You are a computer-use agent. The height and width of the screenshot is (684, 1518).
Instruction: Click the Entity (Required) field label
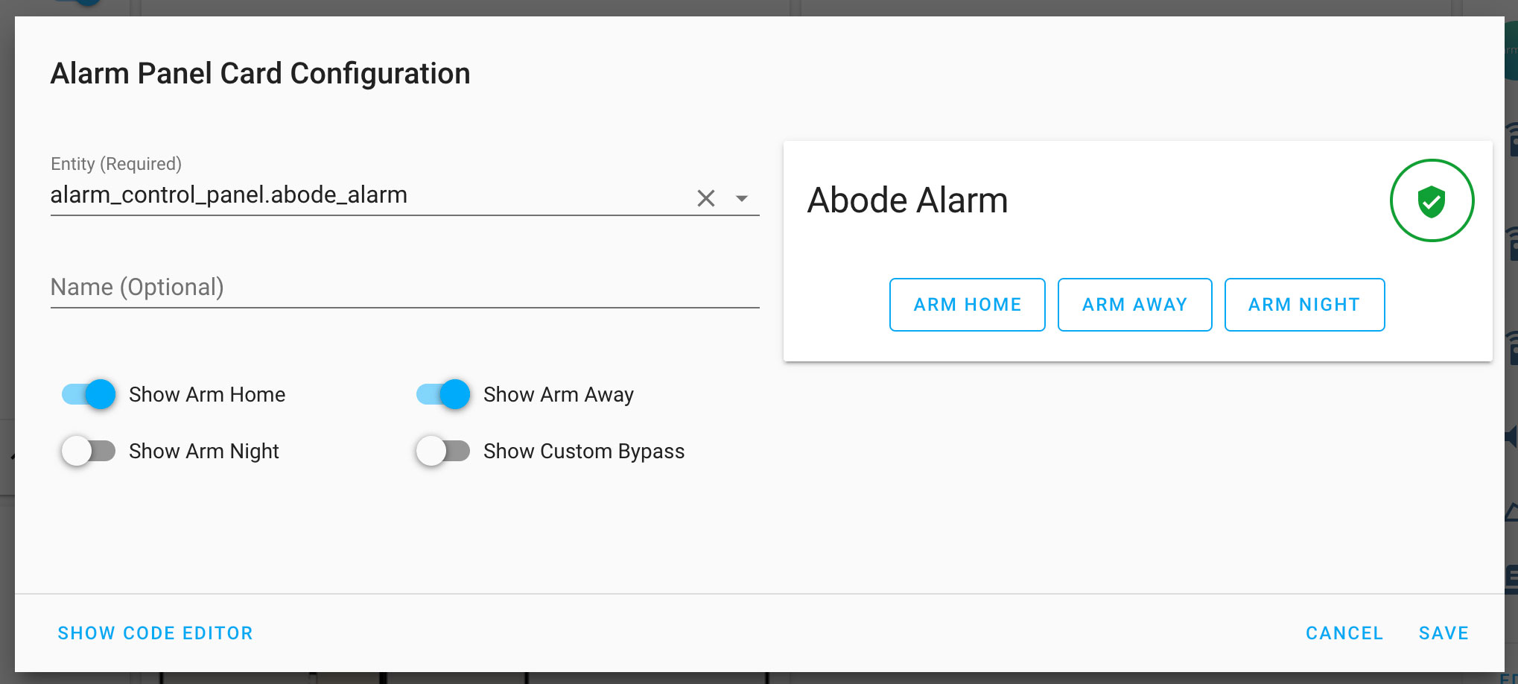point(116,164)
